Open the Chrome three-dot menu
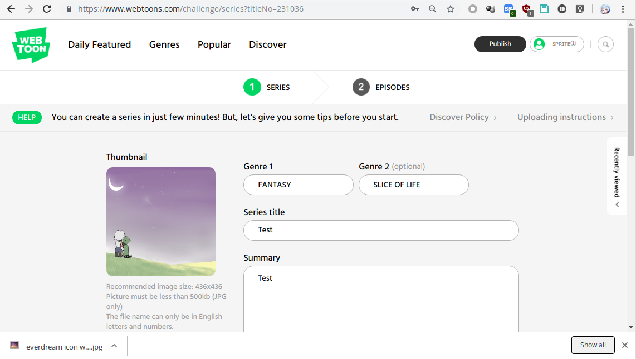 pyautogui.click(x=623, y=9)
